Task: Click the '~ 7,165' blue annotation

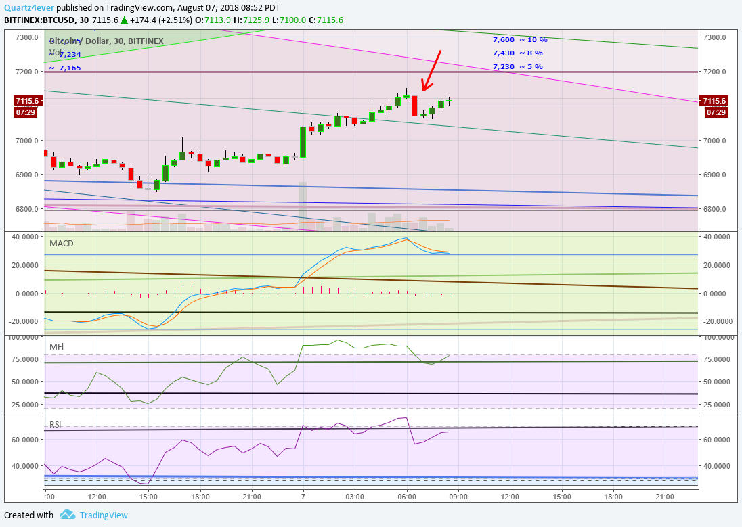Action: (x=65, y=68)
